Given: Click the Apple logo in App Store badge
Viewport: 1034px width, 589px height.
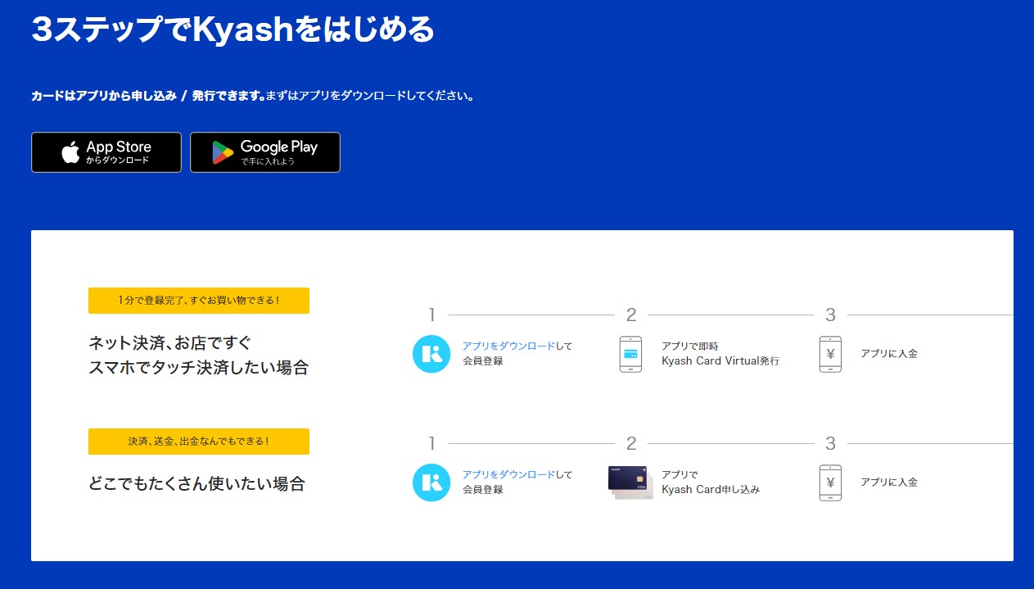Looking at the screenshot, I should point(71,152).
